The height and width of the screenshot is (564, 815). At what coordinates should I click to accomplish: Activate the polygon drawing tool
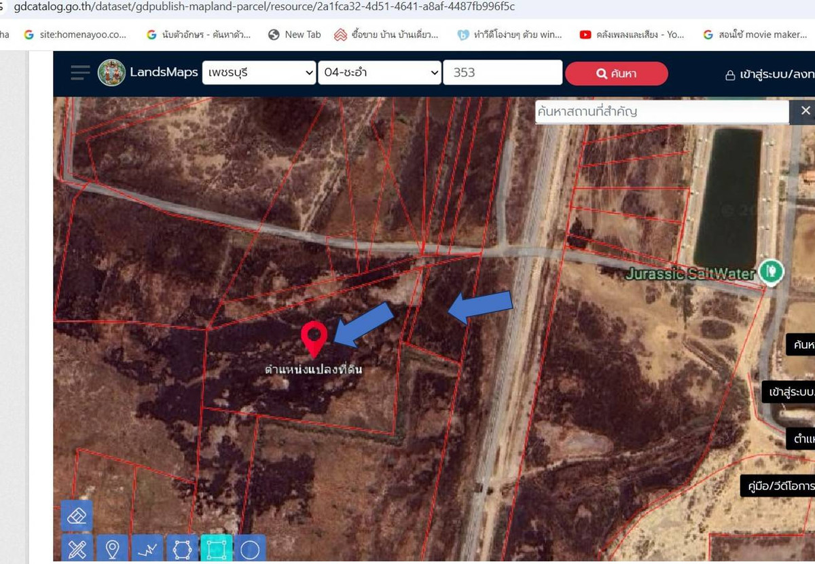click(181, 548)
